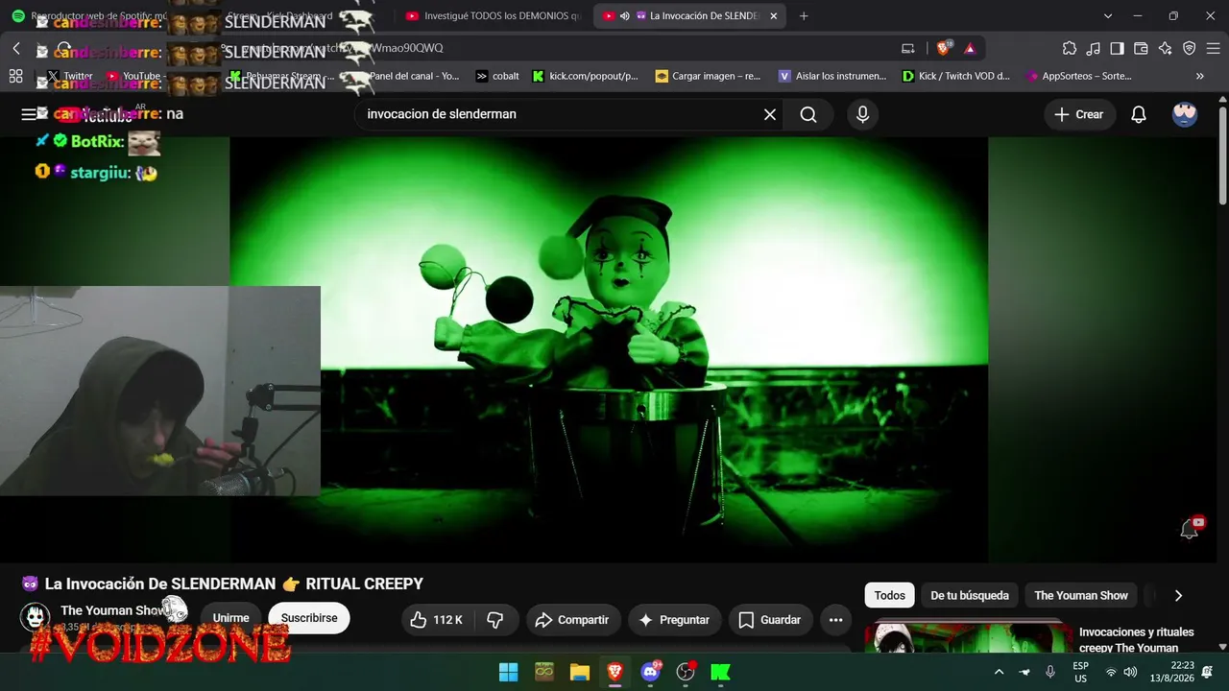Open the AppSorteos bookmark
1229x691 pixels.
click(x=1079, y=76)
